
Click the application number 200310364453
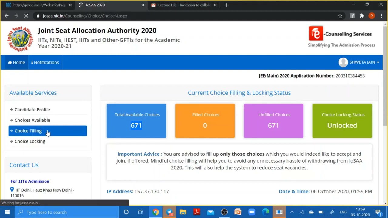(350, 76)
